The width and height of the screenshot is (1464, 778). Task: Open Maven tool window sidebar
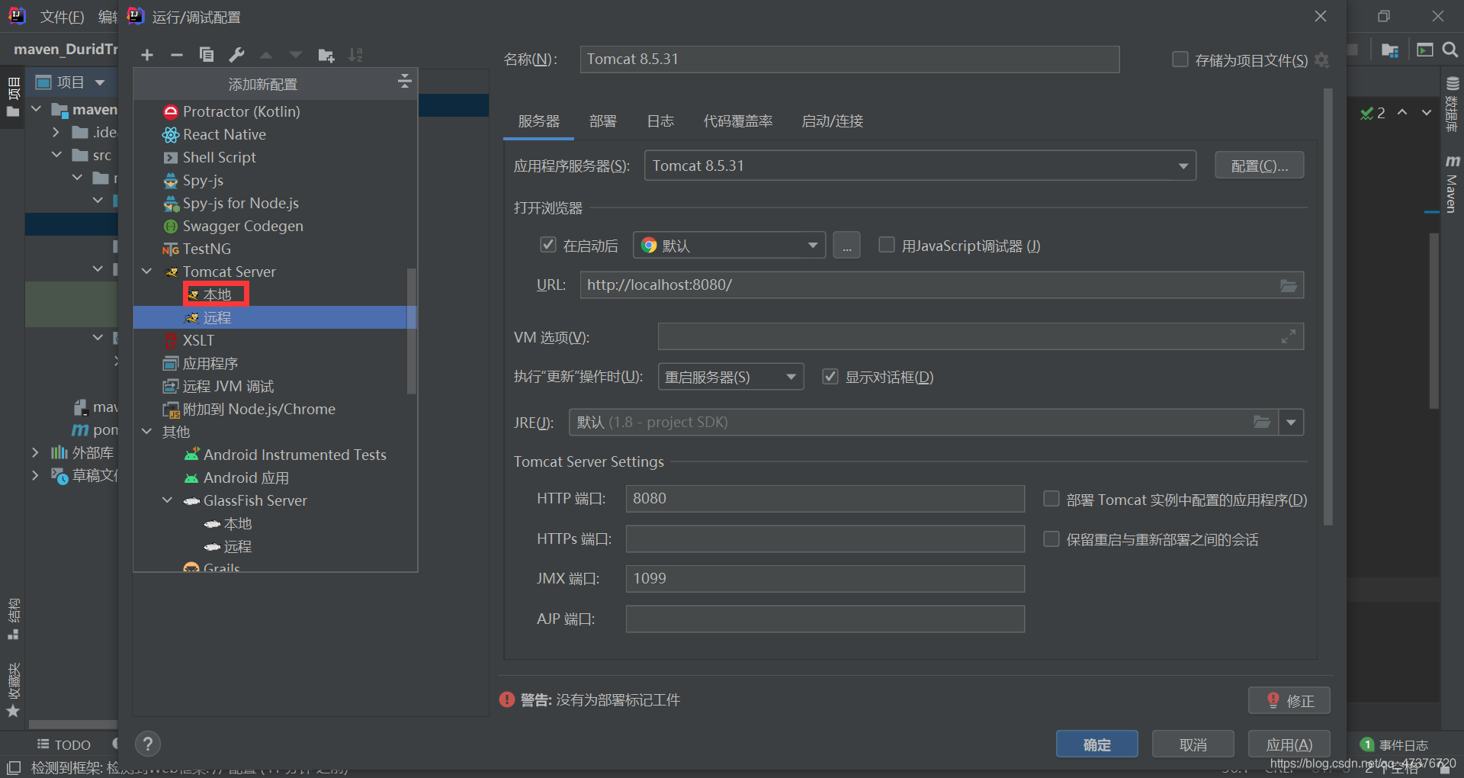(1452, 183)
